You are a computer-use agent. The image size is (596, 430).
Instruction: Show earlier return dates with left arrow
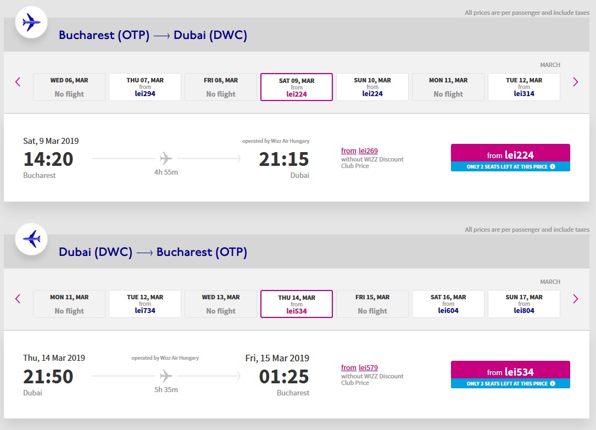[x=18, y=299]
